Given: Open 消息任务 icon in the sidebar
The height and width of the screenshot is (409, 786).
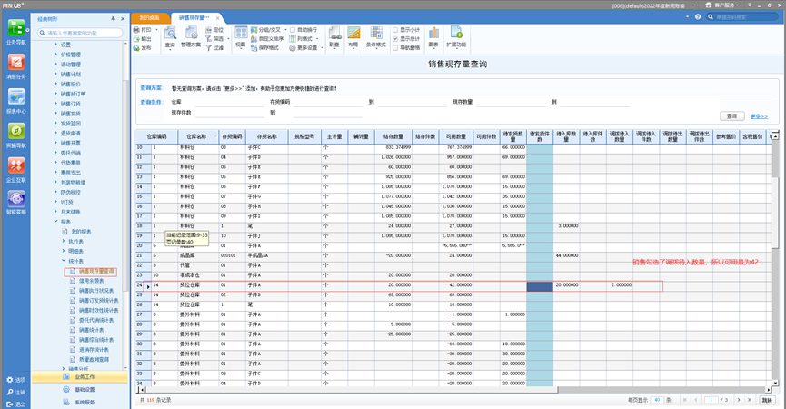Looking at the screenshot, I should (x=16, y=63).
